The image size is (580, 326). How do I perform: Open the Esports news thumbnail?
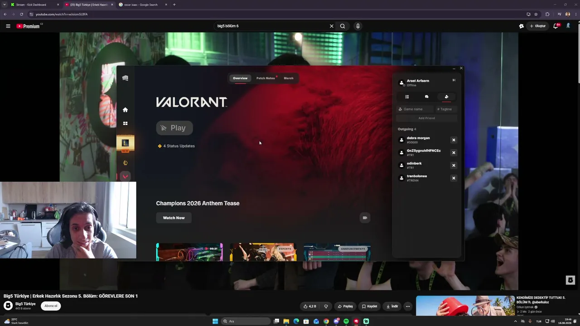(263, 252)
